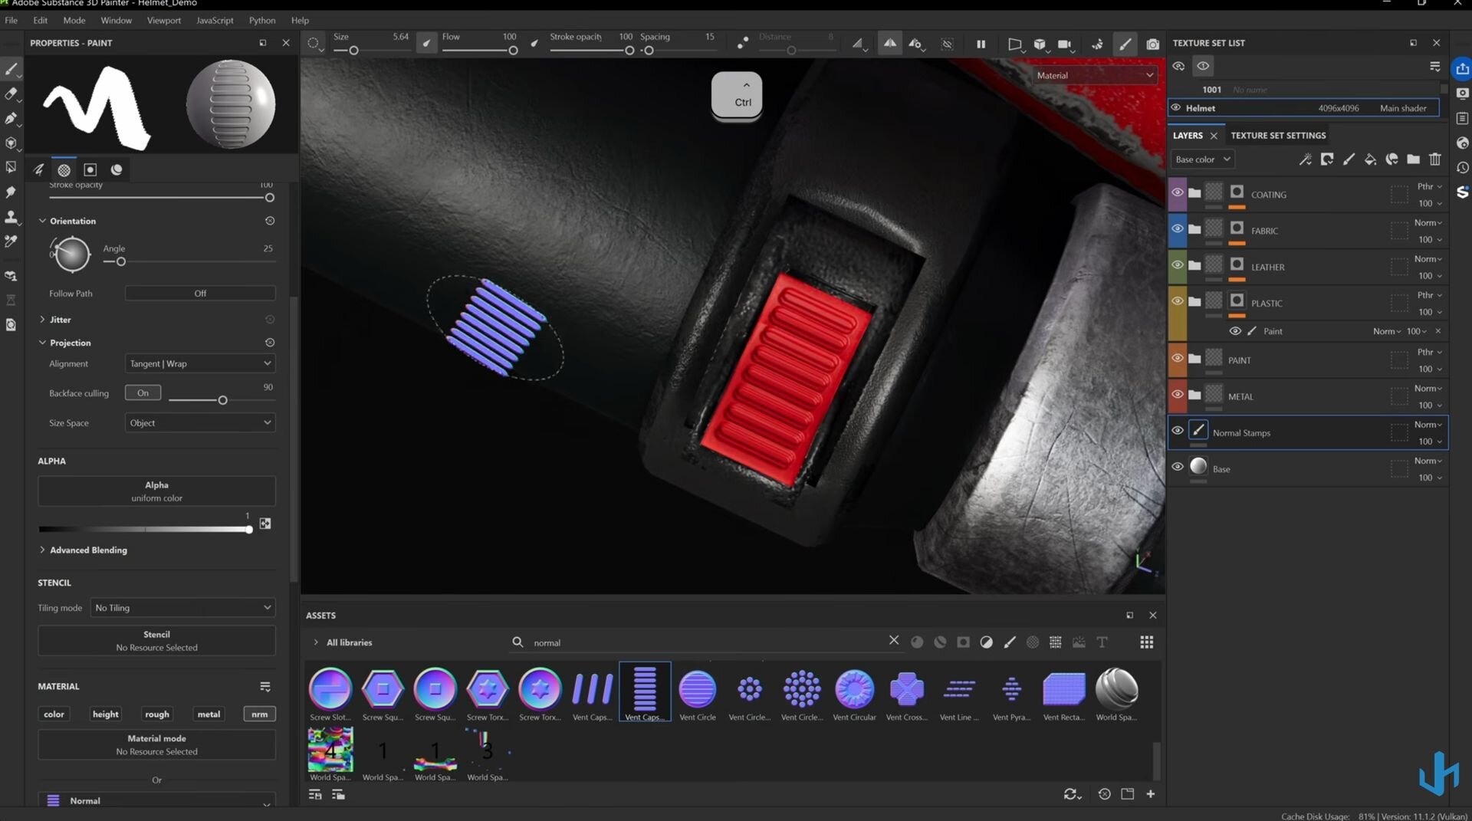Click the pause rendering icon
This screenshot has height=821, width=1472.
point(981,44)
